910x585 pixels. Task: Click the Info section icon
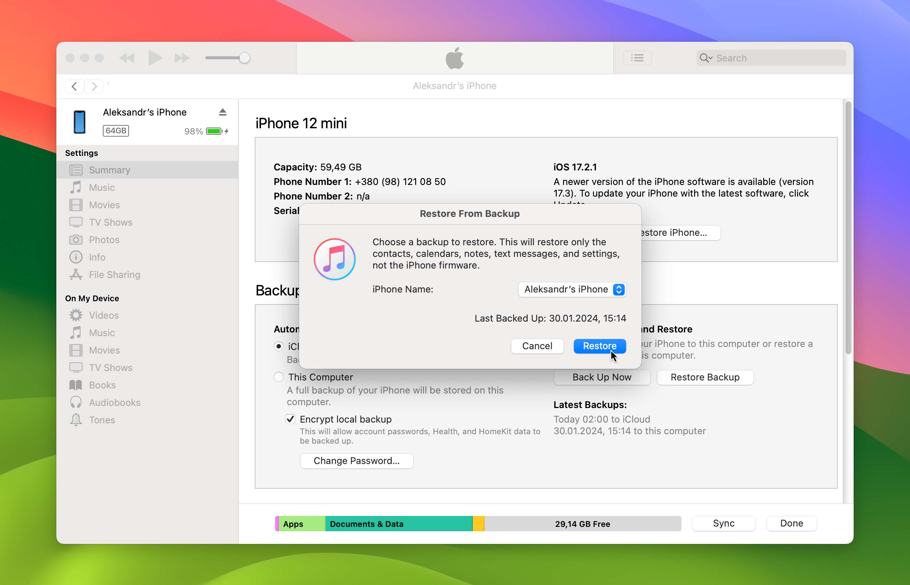[76, 257]
